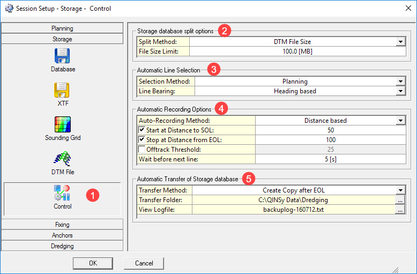Open the Database storage icon
This screenshot has width=417, height=274.
tap(63, 56)
